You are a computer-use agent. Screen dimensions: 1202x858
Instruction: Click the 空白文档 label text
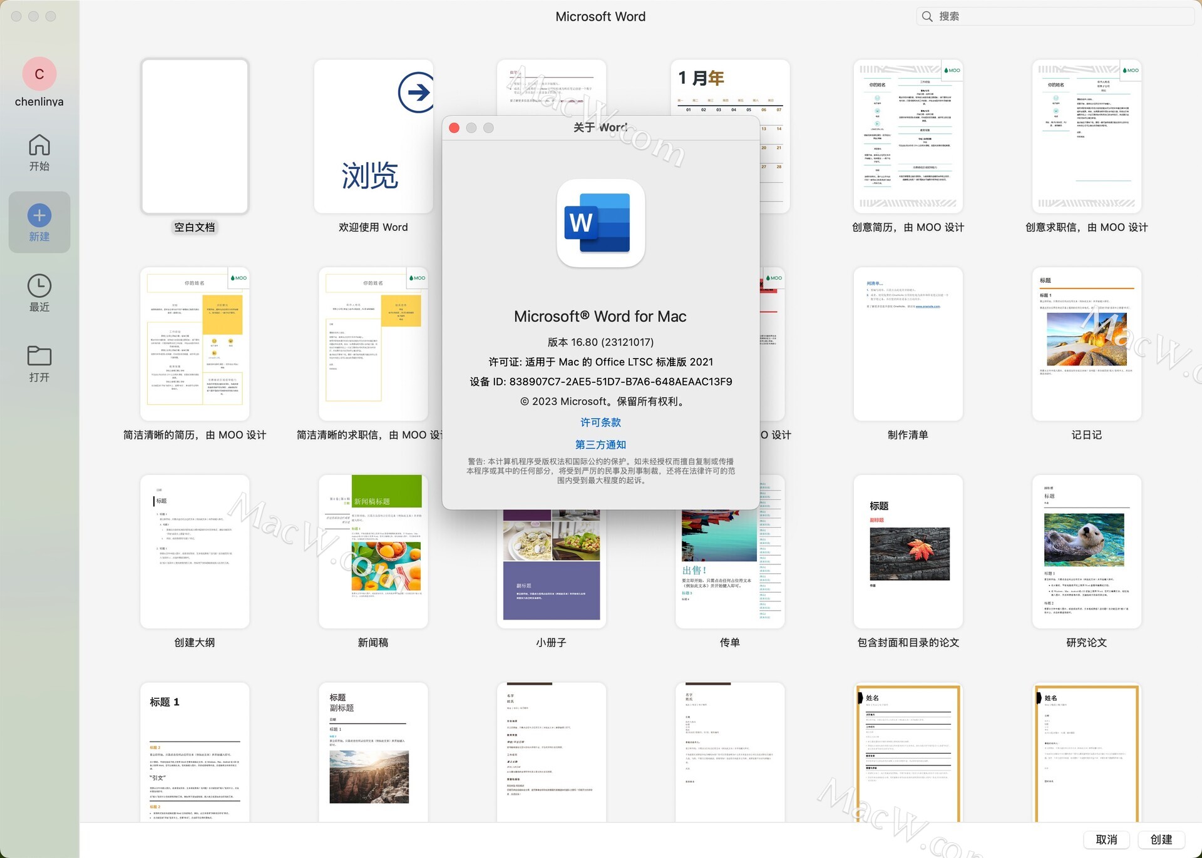pos(195,227)
